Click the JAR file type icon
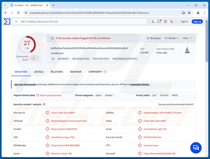 tap(187, 51)
